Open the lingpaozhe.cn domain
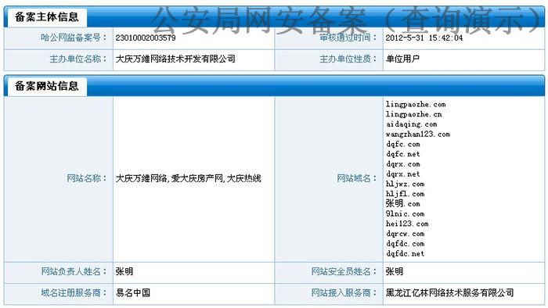 click(x=414, y=114)
